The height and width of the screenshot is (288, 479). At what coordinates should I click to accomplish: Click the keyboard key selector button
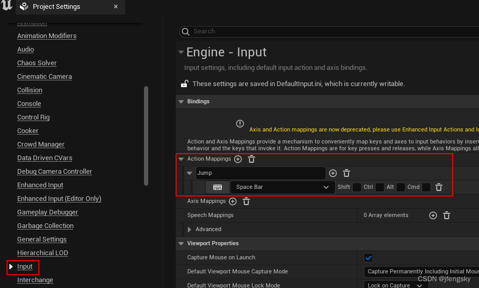click(x=218, y=187)
